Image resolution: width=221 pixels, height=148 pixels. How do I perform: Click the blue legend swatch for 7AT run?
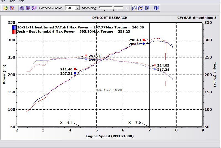point(14,27)
